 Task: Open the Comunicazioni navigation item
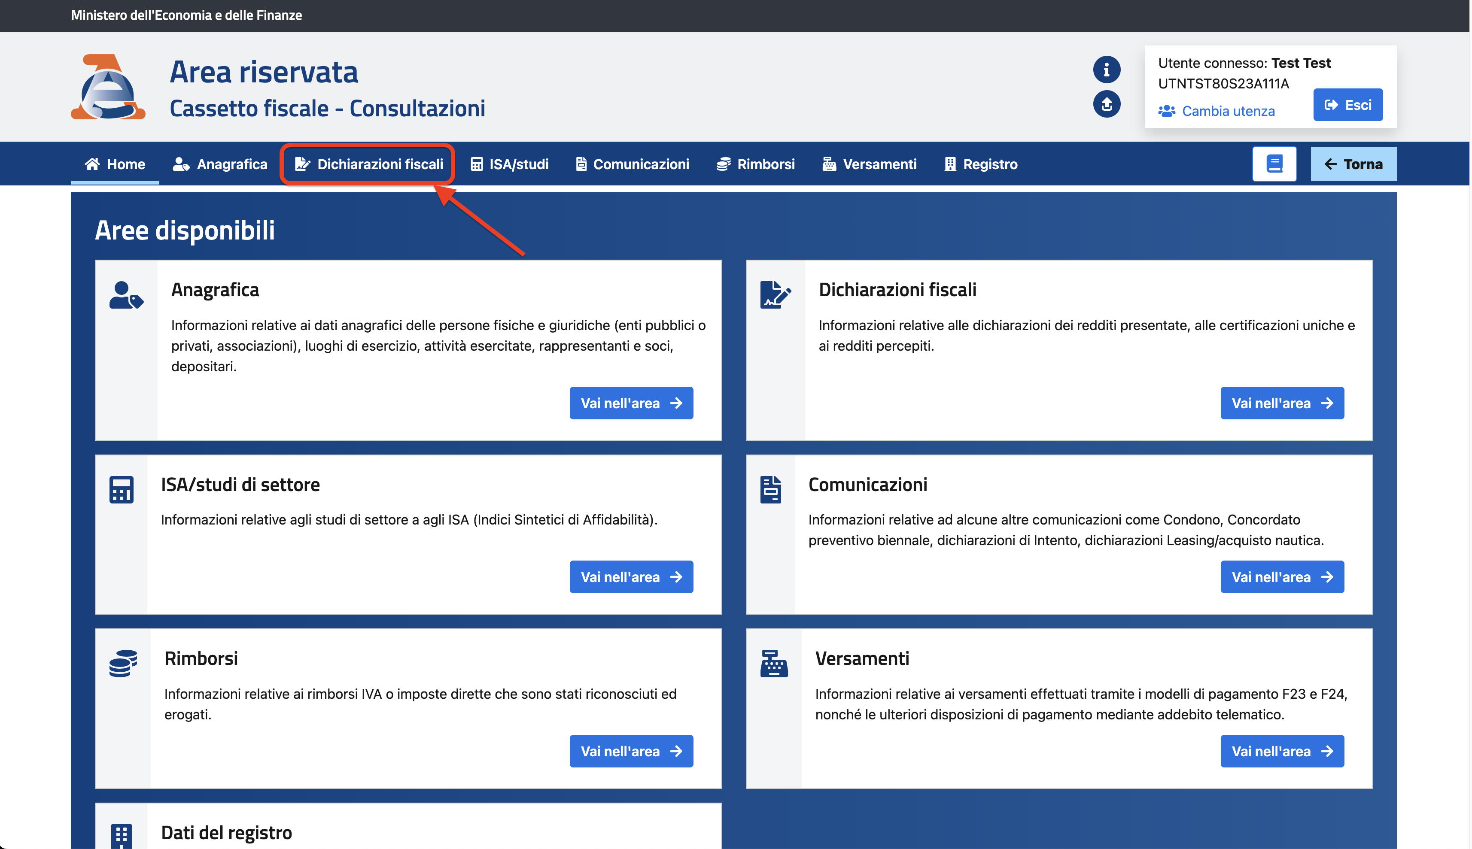point(632,164)
